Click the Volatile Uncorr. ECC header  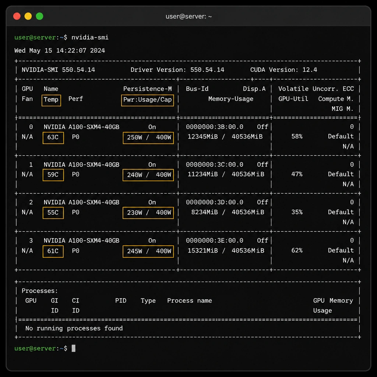click(x=316, y=89)
